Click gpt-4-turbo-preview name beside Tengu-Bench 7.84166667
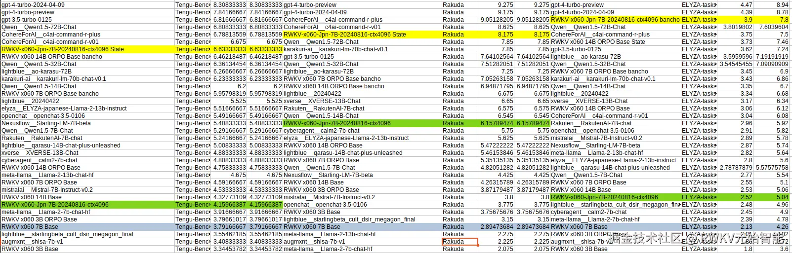The width and height of the screenshot is (792, 253). click(x=87, y=12)
